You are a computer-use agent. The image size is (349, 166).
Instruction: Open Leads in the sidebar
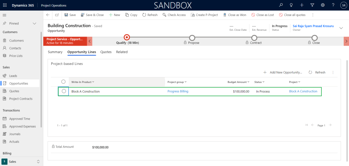13,76
